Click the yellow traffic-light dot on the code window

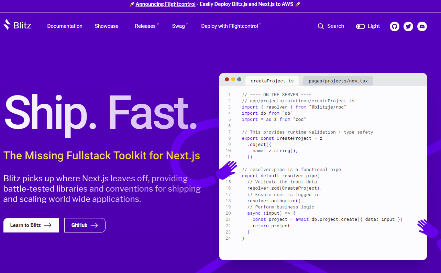(232, 79)
